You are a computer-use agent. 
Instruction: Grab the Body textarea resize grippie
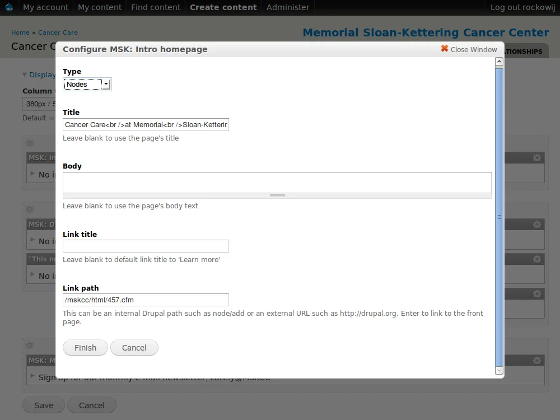[x=277, y=195]
